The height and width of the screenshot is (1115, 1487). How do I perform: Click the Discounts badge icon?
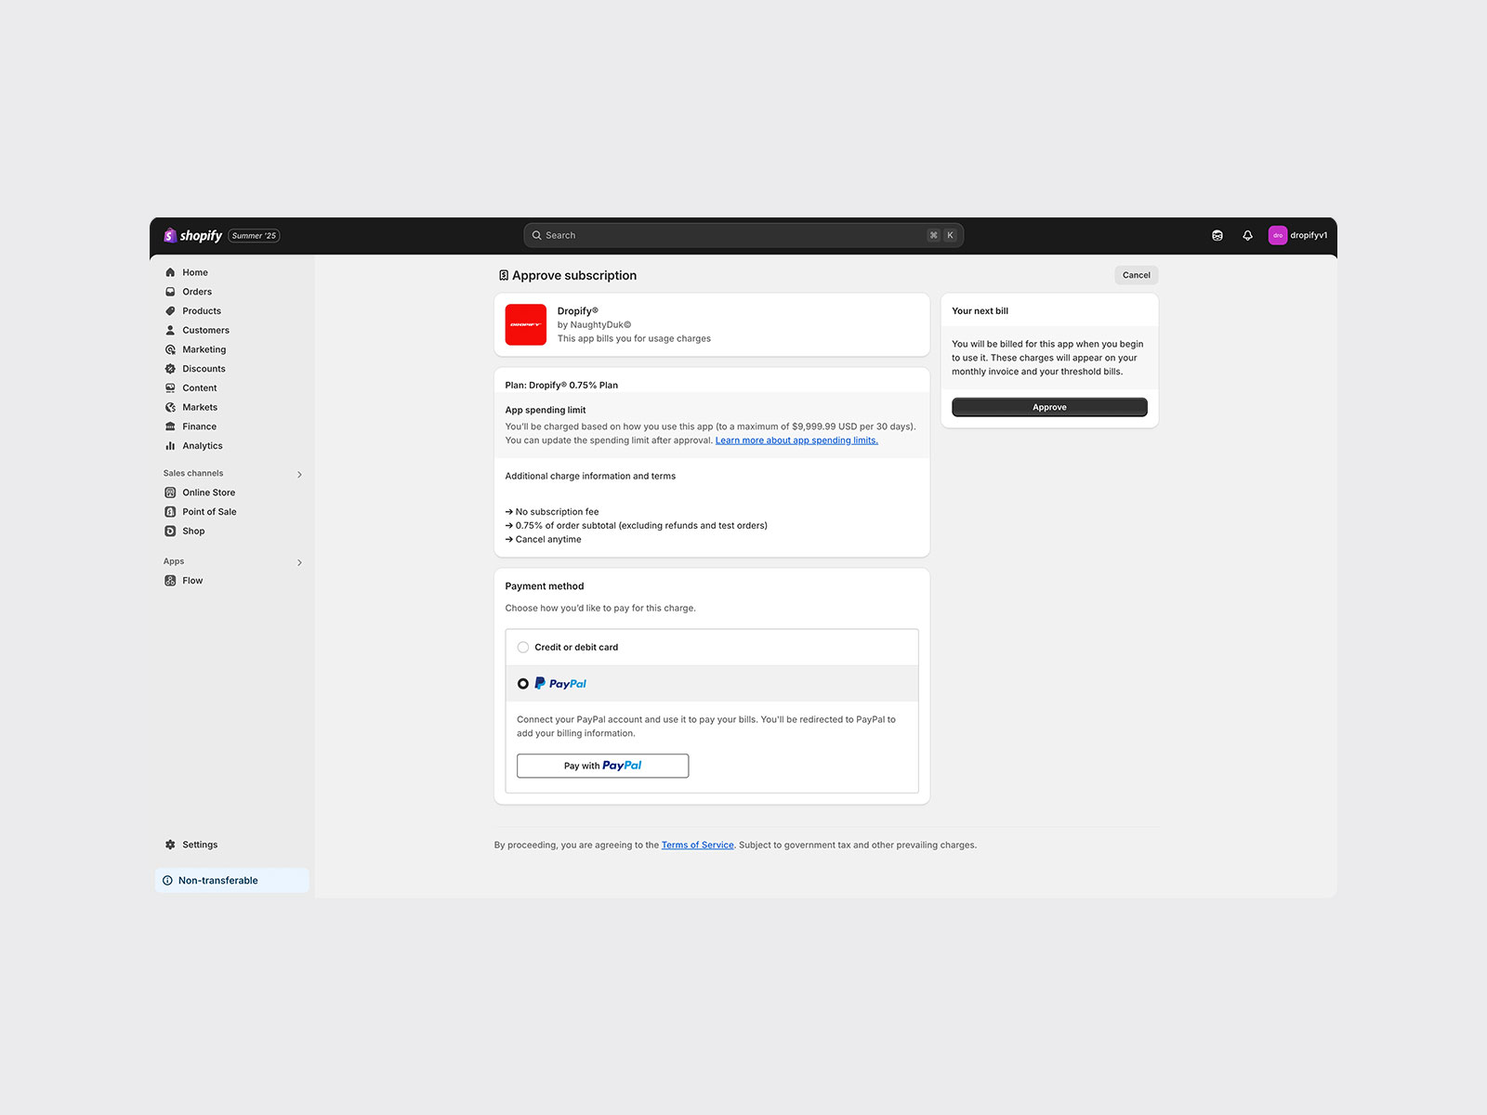[x=170, y=369]
